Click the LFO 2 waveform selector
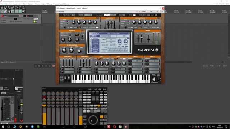The image size is (230, 129). click(116, 59)
